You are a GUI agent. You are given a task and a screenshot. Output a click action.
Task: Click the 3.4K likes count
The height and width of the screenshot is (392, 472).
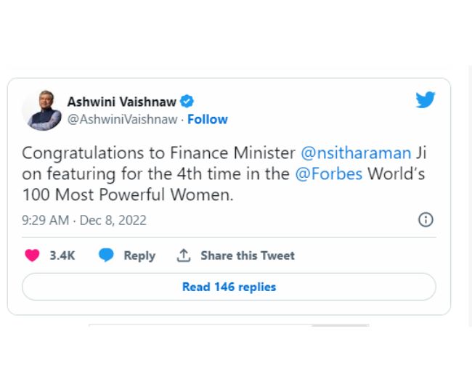(62, 256)
